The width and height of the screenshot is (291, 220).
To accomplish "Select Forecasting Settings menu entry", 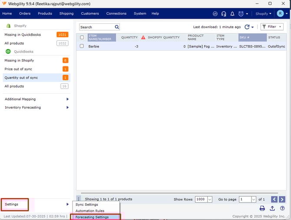I will tap(92, 217).
